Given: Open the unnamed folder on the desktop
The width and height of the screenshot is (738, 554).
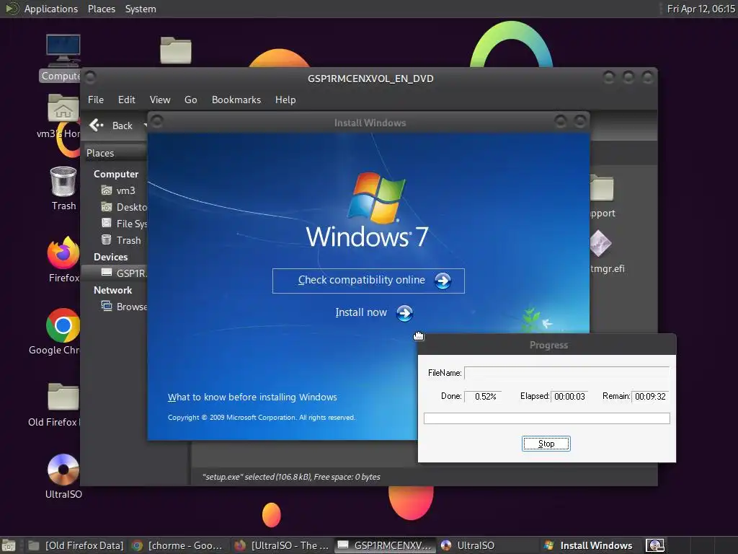Looking at the screenshot, I should point(176,50).
